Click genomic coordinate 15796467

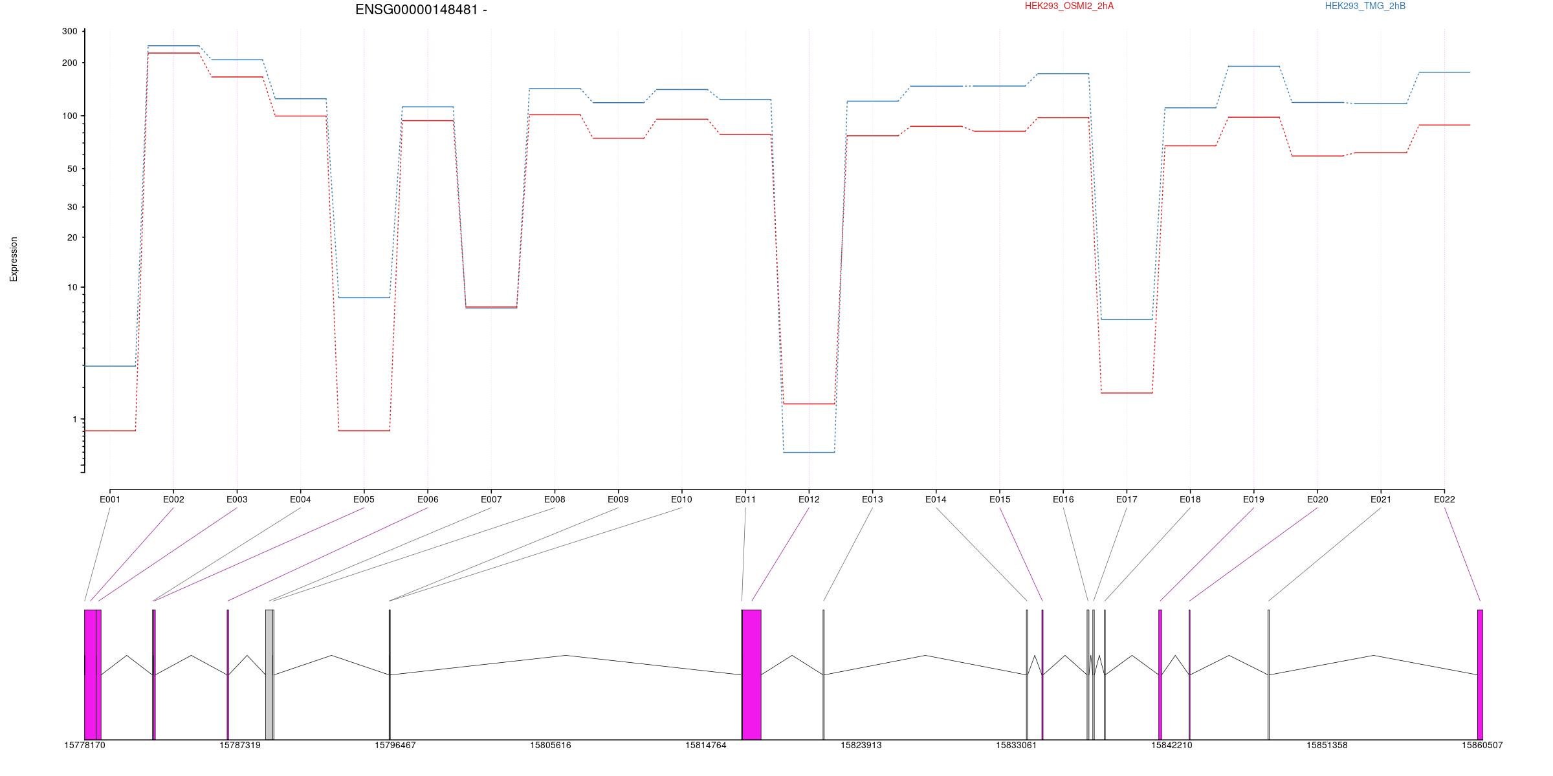tap(395, 745)
